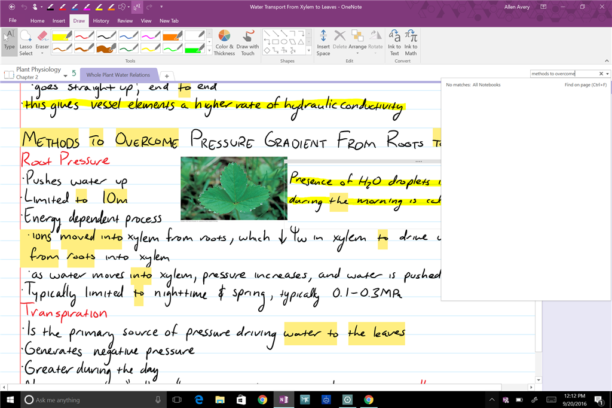This screenshot has width=612, height=408.
Task: Open the Arrange menu
Action: [x=357, y=42]
